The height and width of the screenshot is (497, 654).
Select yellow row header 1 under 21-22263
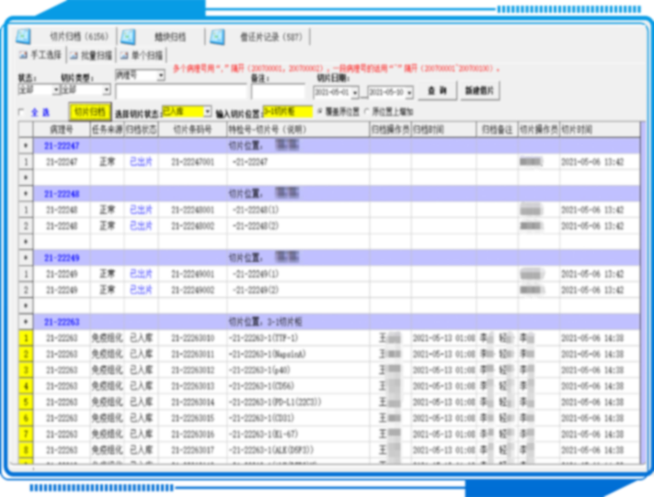point(25,338)
